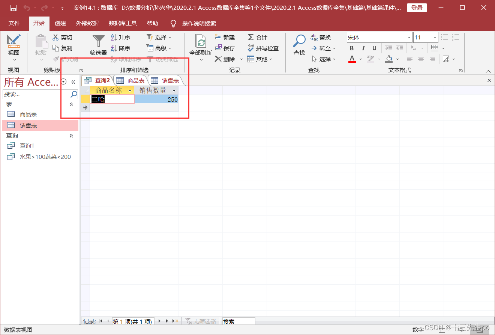
Task: Click the 剪切 (Cut) scissors icon
Action: pyautogui.click(x=55, y=37)
